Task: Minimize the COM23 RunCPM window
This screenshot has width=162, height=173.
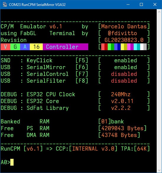Action: [128, 4]
